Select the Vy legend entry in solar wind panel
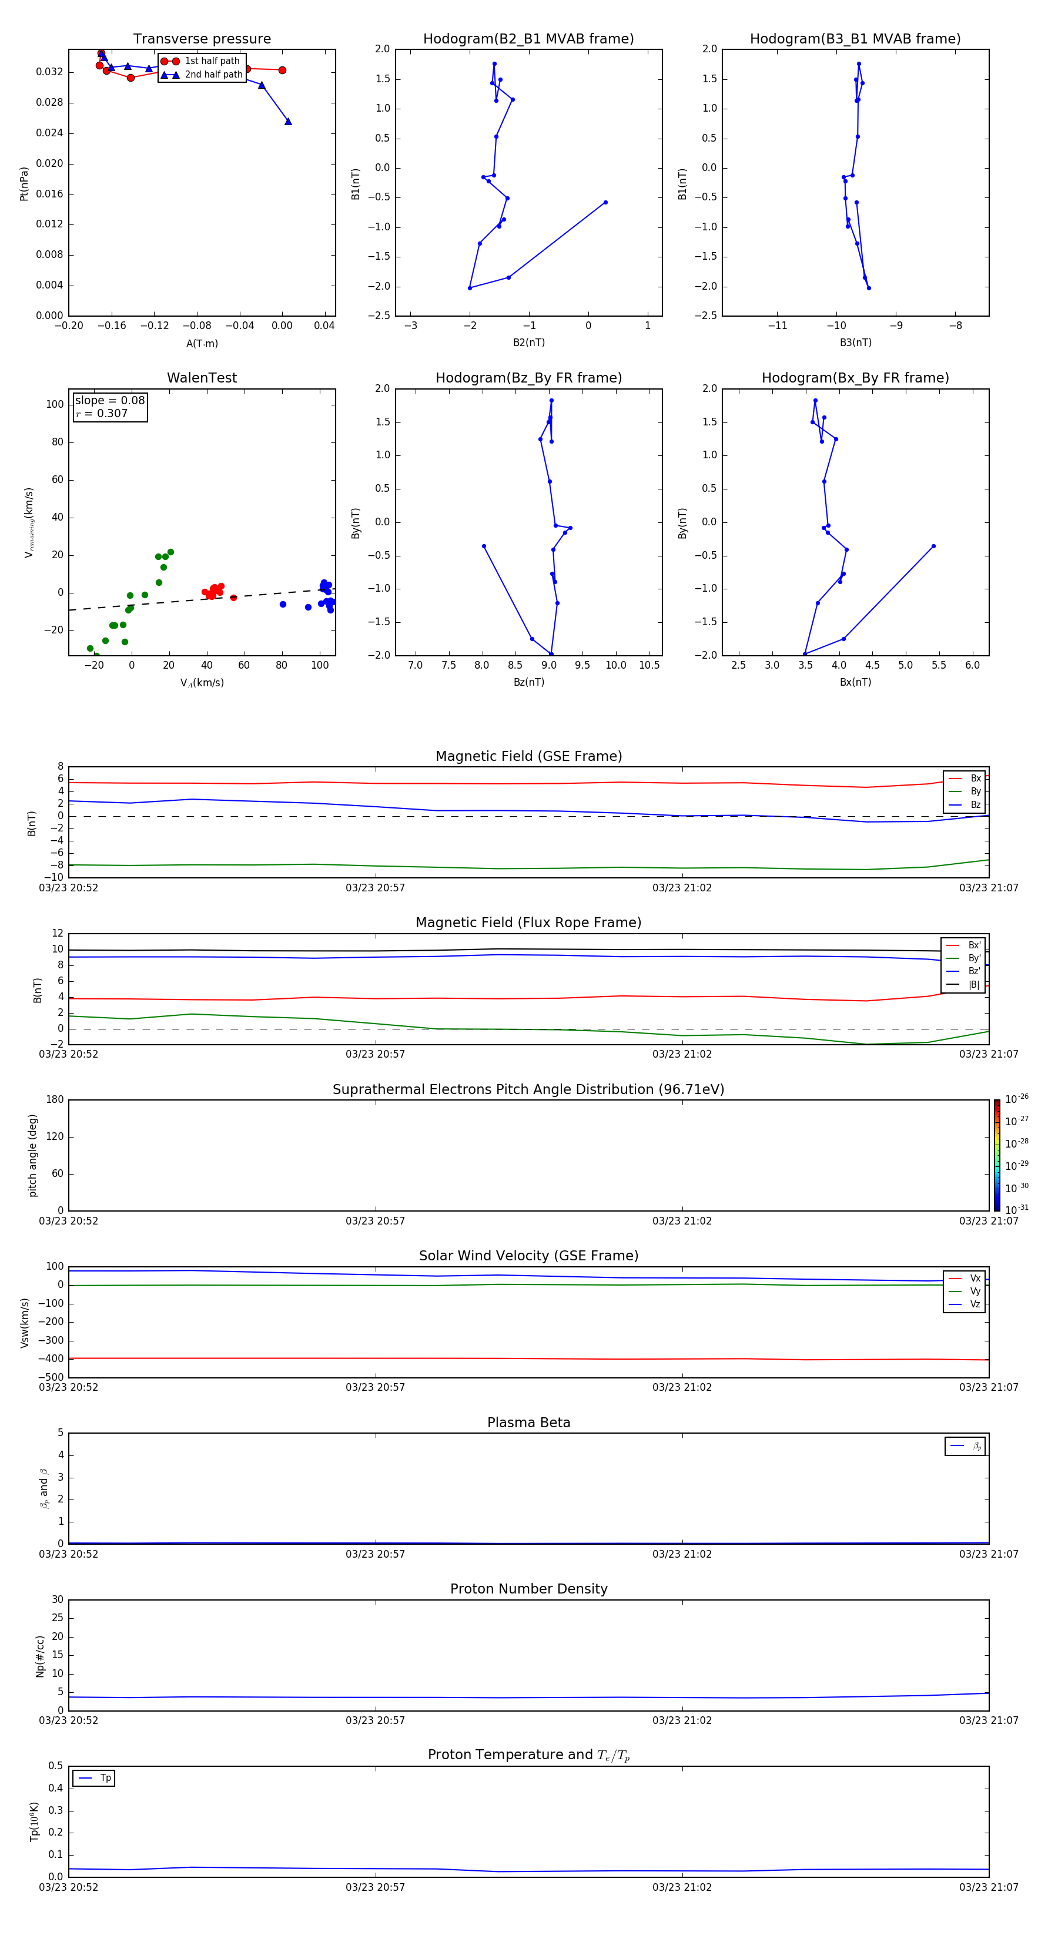The height and width of the screenshot is (1939, 1058). coord(965,1291)
